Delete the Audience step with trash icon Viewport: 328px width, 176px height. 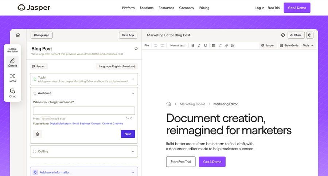point(38,134)
